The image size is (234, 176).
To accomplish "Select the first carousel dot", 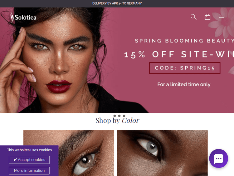I will click(115, 116).
